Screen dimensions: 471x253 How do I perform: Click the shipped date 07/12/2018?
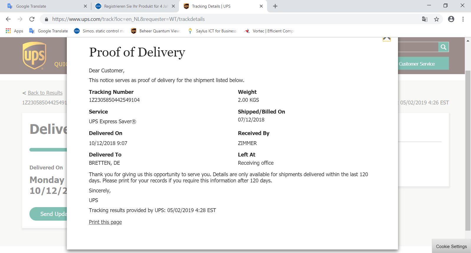[251, 120]
